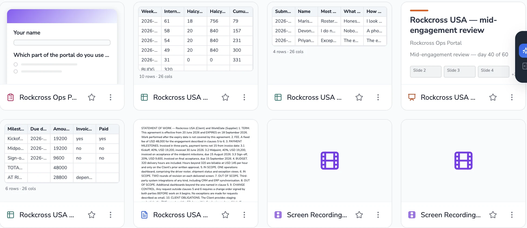Click the cell with value 331

[241, 60]
